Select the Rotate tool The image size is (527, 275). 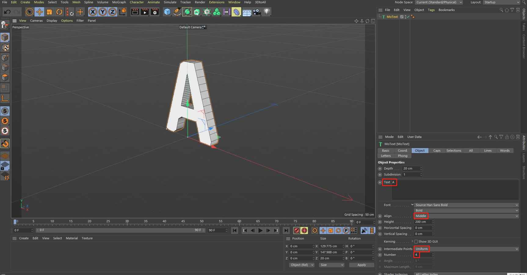point(59,12)
